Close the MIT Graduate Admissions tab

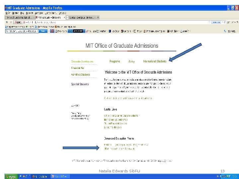[64, 18]
